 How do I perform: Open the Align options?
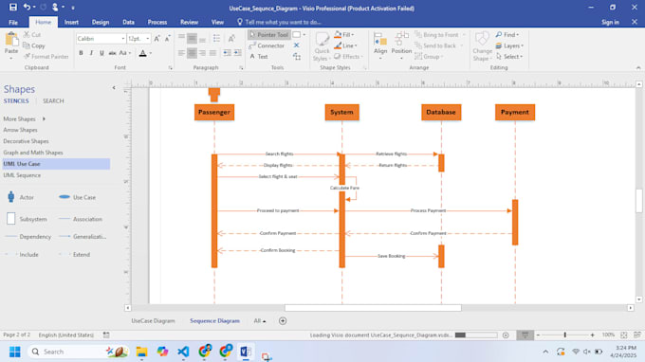click(x=380, y=46)
